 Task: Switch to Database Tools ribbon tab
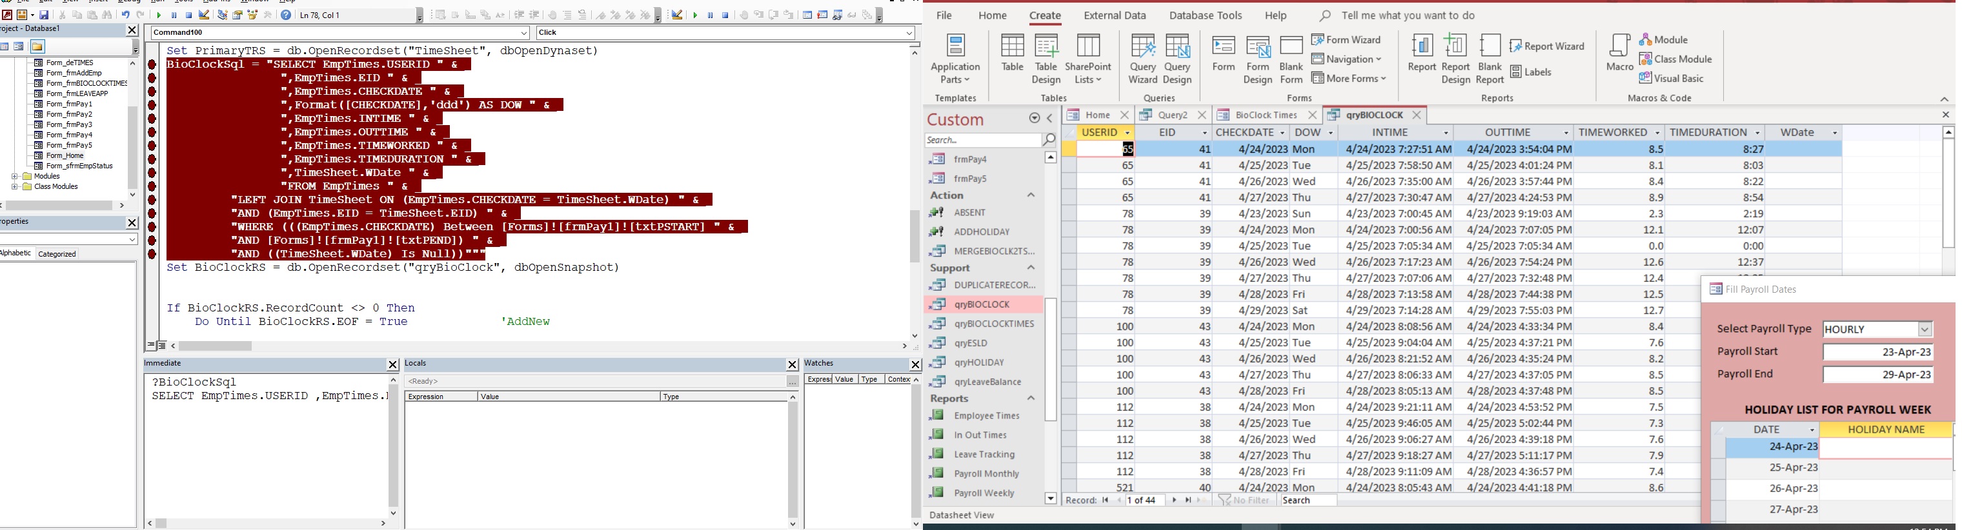point(1205,15)
